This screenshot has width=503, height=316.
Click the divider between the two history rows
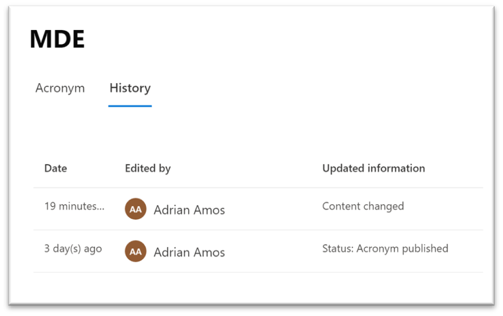257,230
